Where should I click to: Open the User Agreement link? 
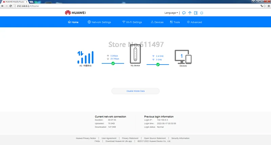[109, 138]
